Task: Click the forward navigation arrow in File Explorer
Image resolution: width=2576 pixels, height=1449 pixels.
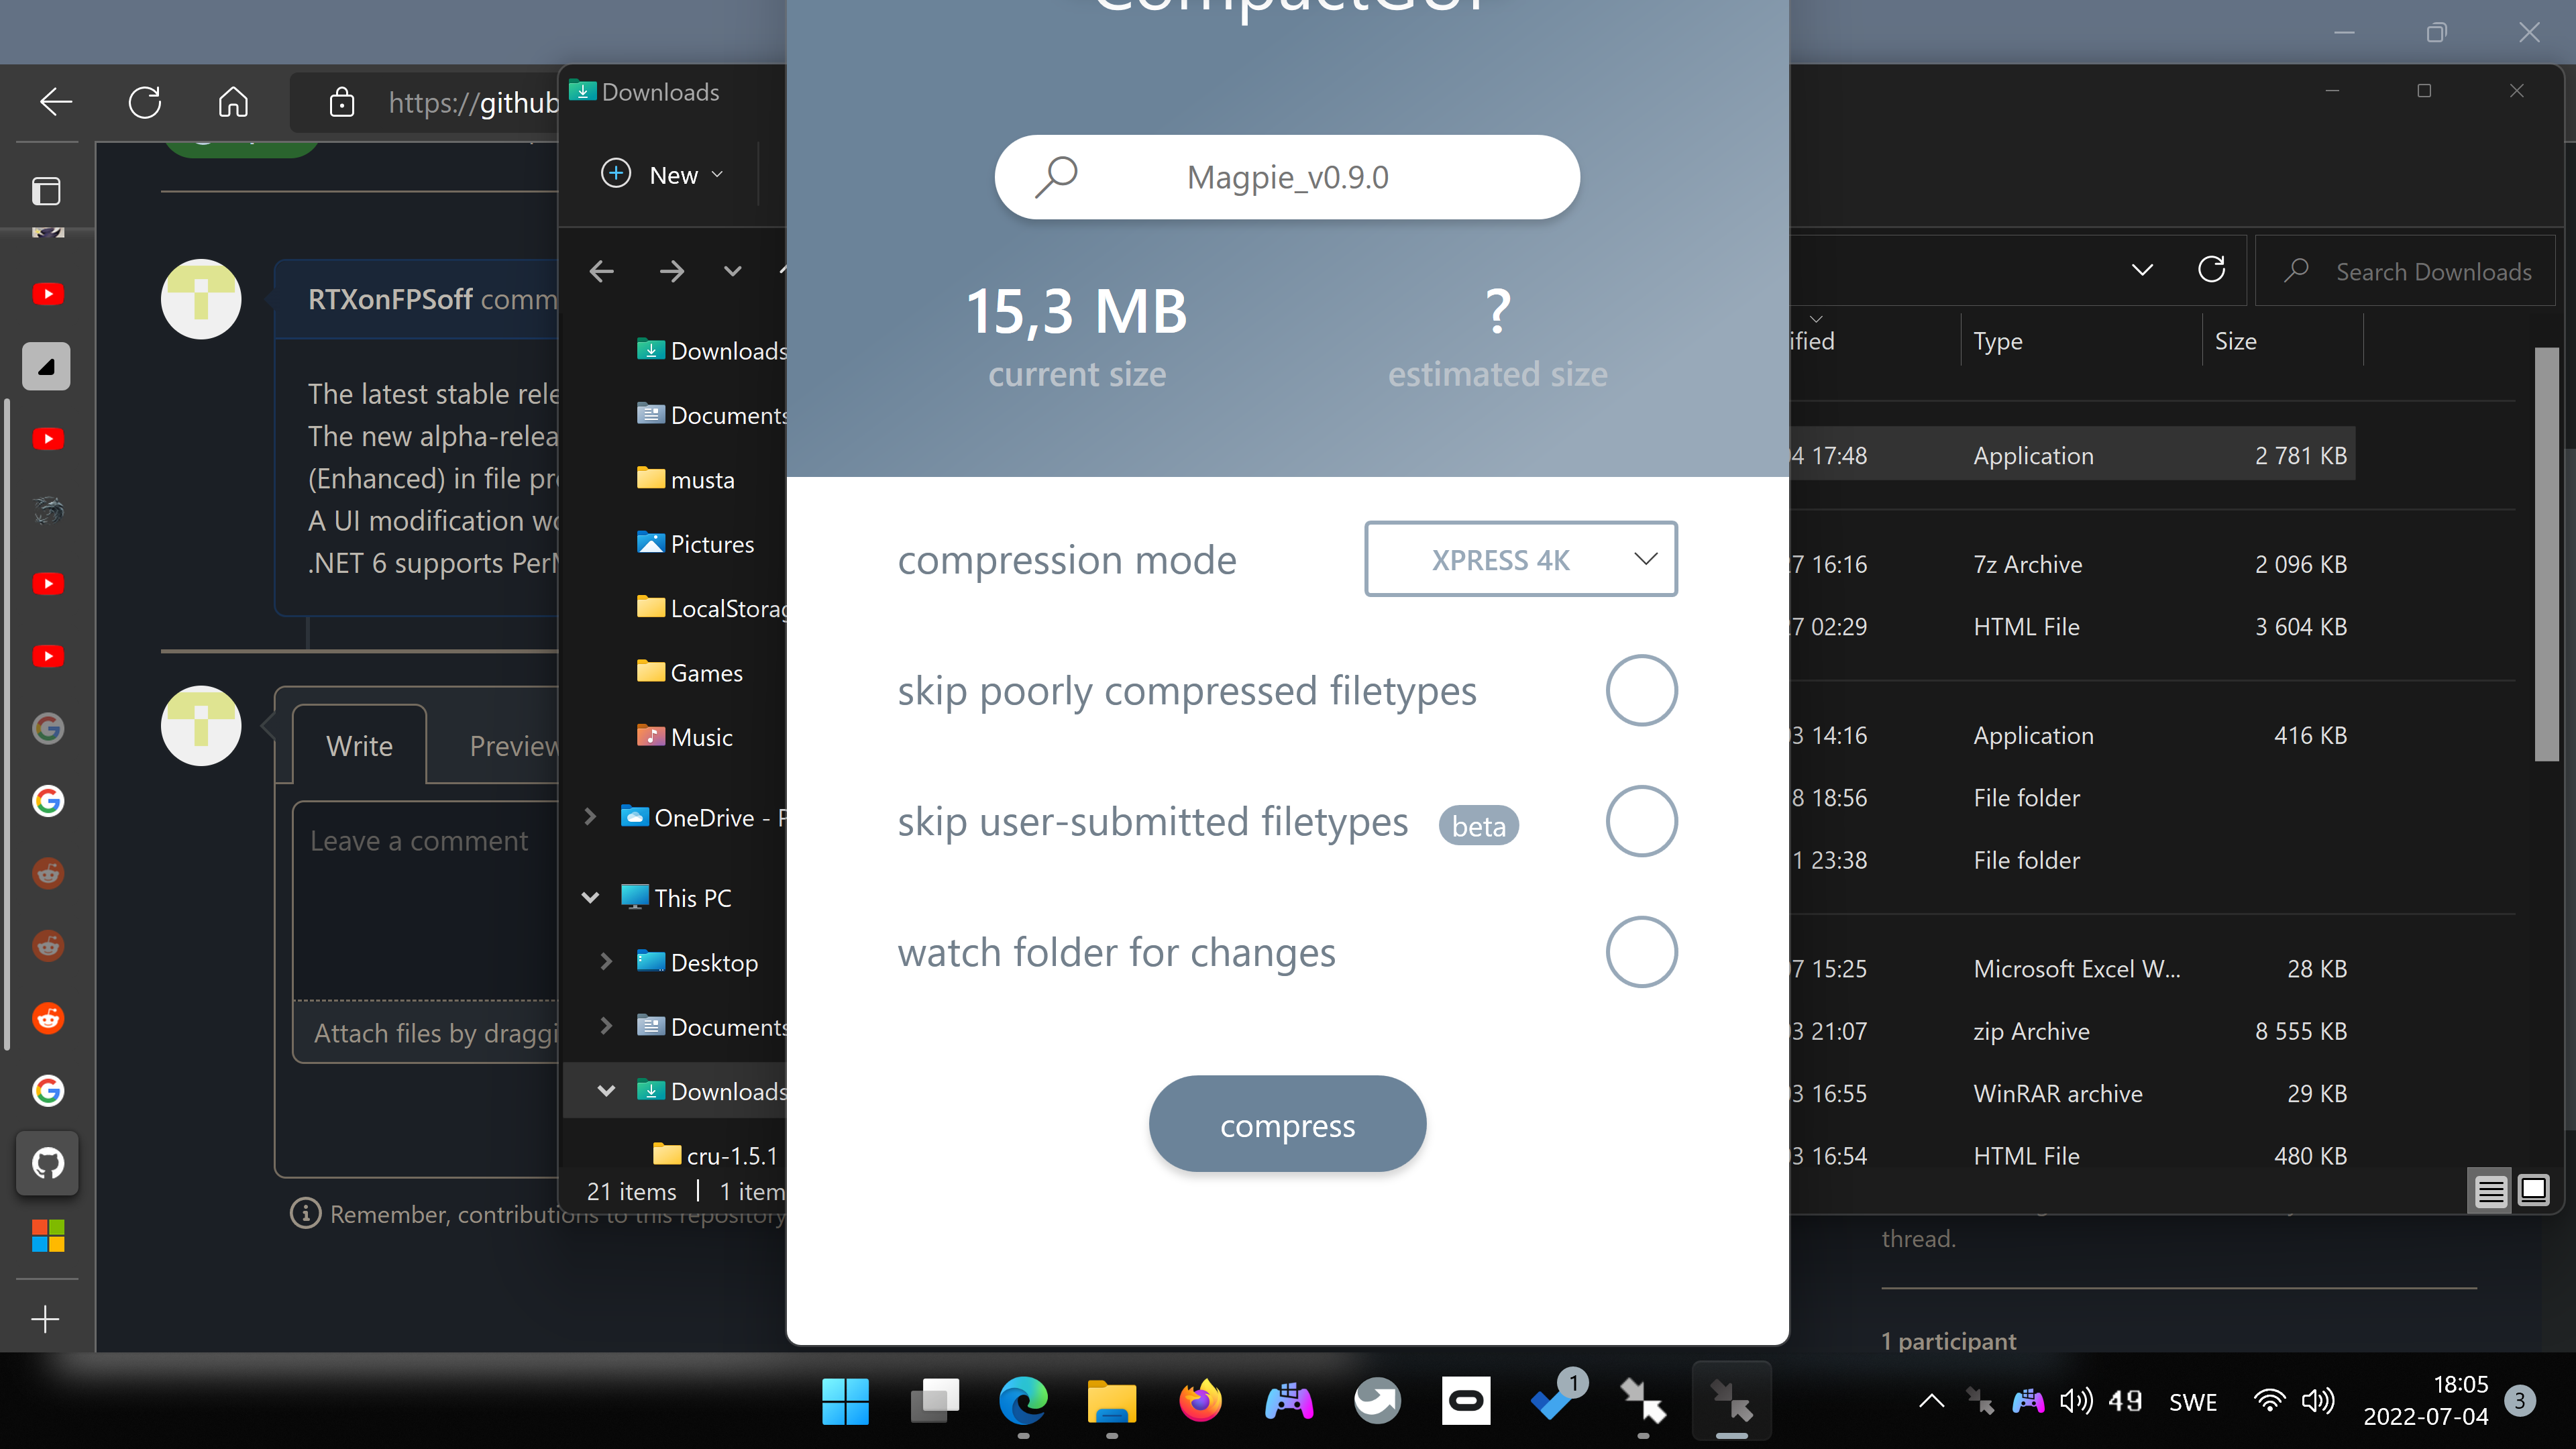Action: click(671, 271)
